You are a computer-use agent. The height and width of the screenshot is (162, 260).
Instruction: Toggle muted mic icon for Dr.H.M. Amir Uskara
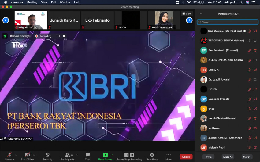click(x=250, y=60)
